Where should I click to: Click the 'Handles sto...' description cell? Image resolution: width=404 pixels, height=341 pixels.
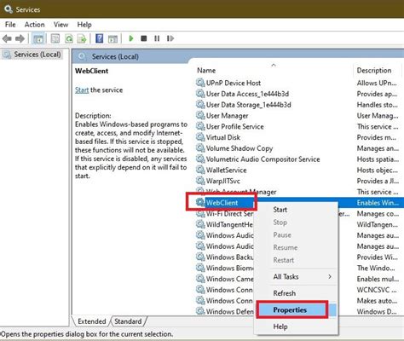(378, 105)
